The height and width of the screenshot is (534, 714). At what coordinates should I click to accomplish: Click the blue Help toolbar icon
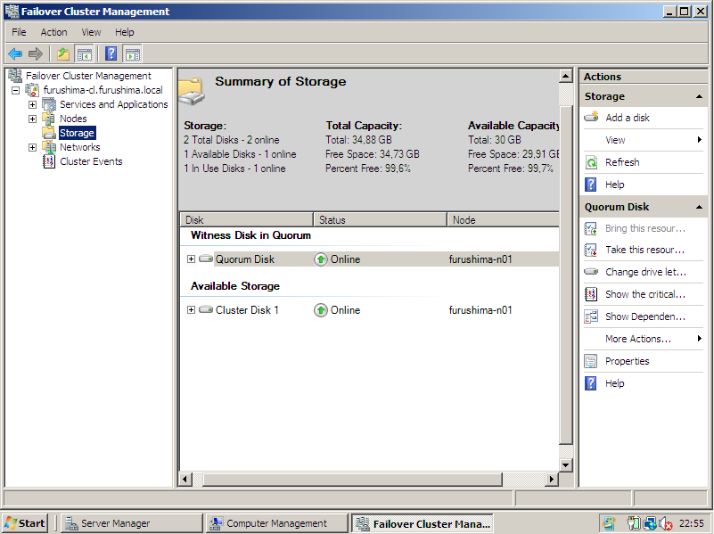[x=111, y=53]
